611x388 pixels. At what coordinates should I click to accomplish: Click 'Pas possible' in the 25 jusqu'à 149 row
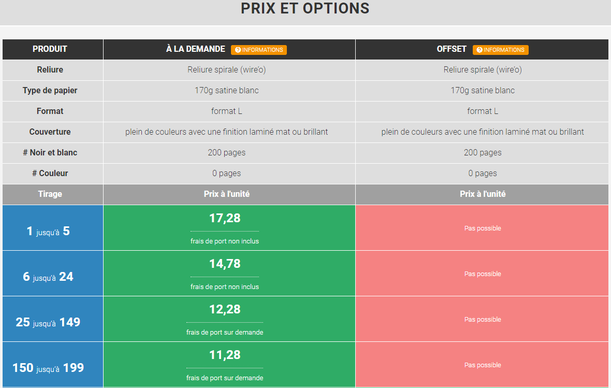point(483,320)
